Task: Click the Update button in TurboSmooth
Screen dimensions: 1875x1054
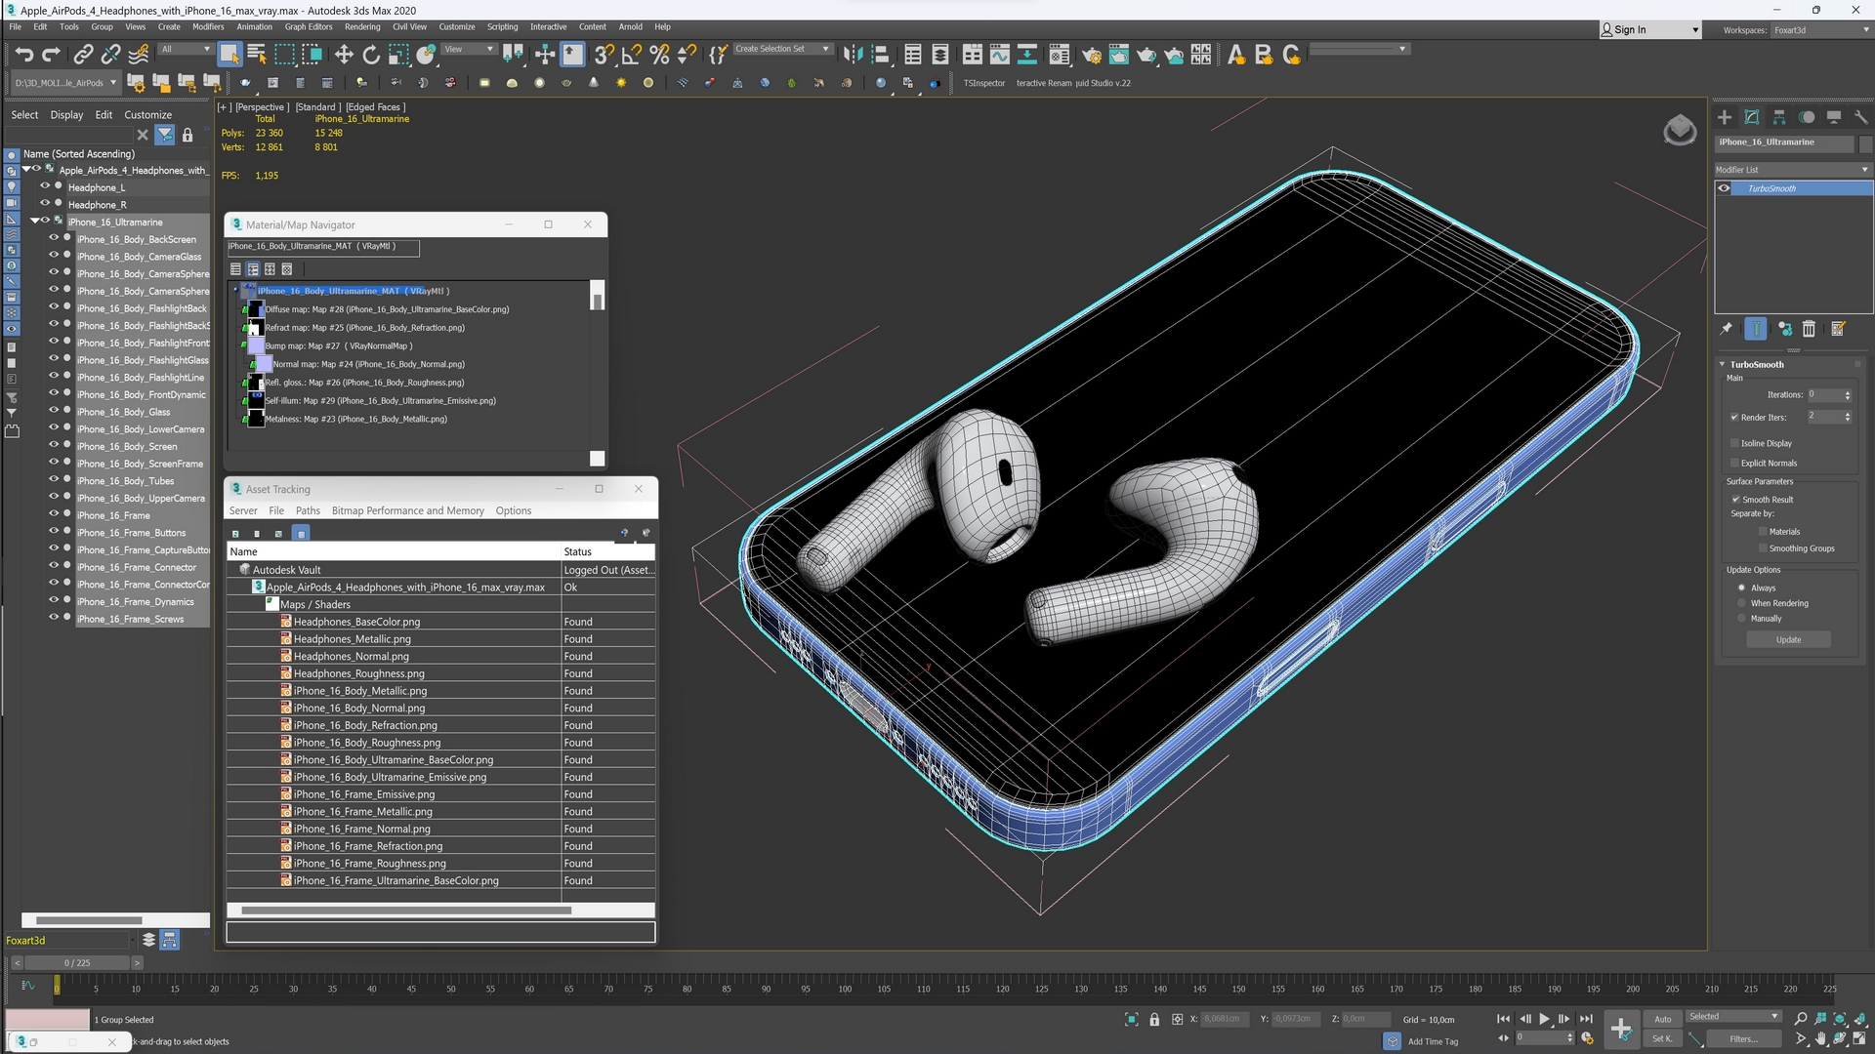Action: click(1788, 640)
